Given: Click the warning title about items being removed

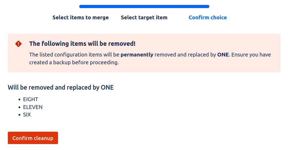Looking at the screenshot, I should (x=82, y=44).
